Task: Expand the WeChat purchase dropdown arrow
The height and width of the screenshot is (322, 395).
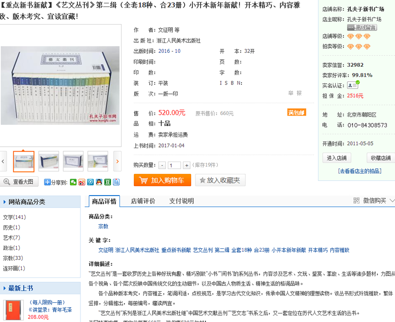Action: click(392, 201)
